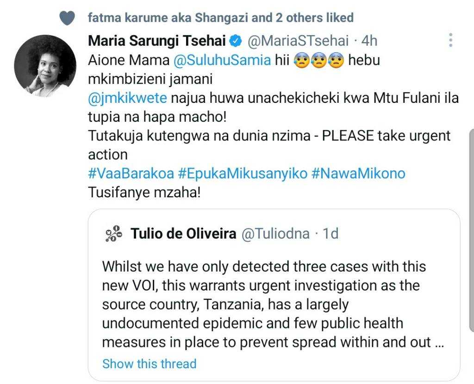Open the Maria Sarungi Tsehai display name
Image resolution: width=474 pixels, height=384 pixels.
157,41
